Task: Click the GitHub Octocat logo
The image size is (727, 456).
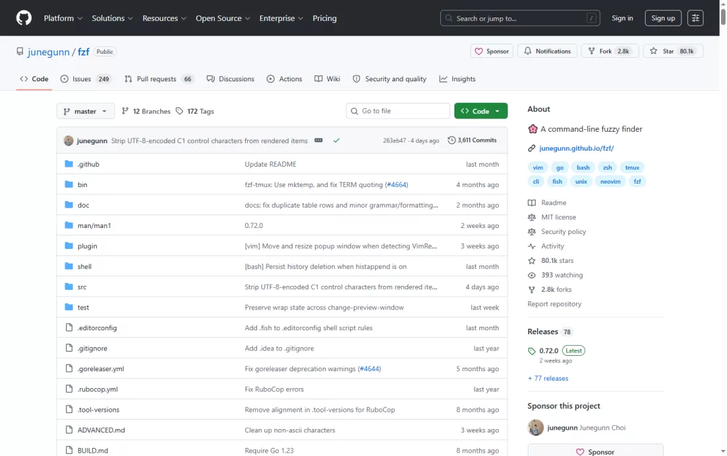Action: coord(24,18)
